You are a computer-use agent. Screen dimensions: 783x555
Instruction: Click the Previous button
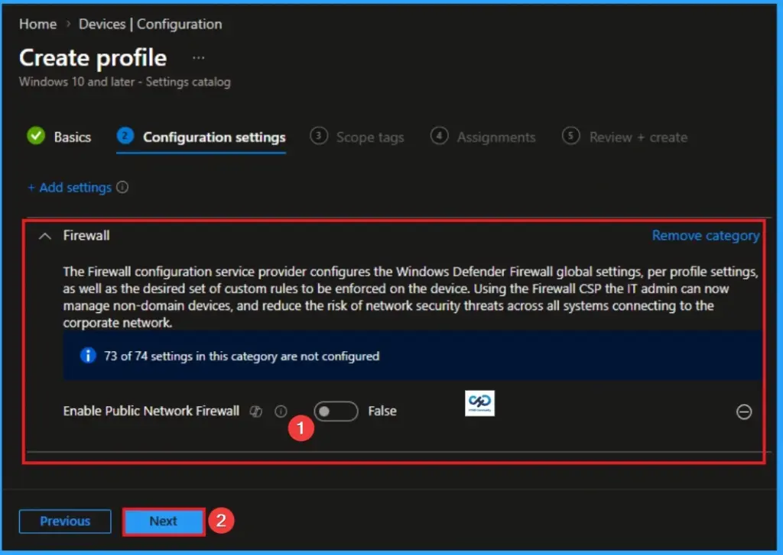[64, 521]
